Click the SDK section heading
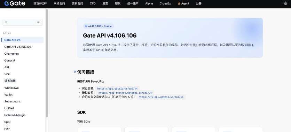This screenshot has width=291, height=132. click(81, 112)
